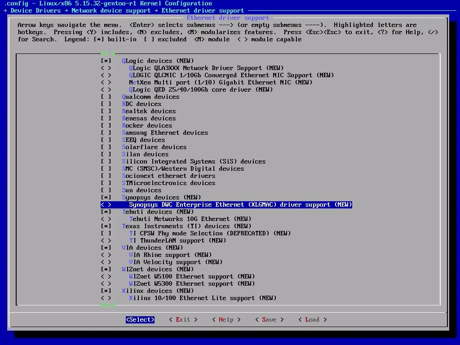Select the Sun devices entry
The height and width of the screenshot is (345, 460).
(x=142, y=190)
